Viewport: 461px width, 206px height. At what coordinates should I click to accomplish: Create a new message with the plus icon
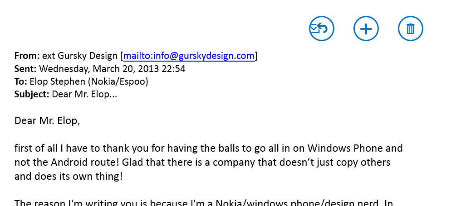pos(366,29)
